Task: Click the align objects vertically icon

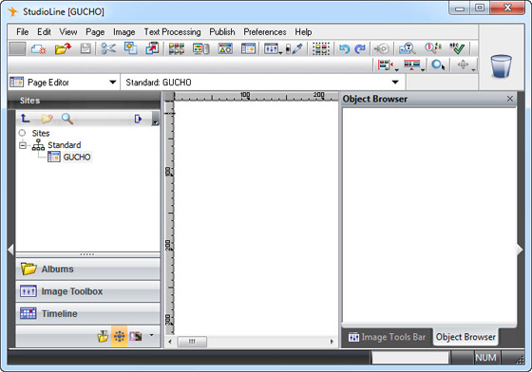Action: coord(411,65)
